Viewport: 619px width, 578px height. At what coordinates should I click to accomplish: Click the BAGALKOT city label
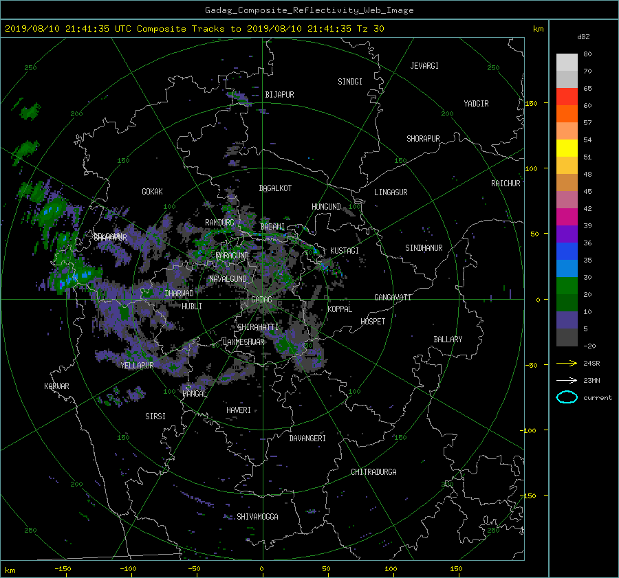click(x=275, y=188)
